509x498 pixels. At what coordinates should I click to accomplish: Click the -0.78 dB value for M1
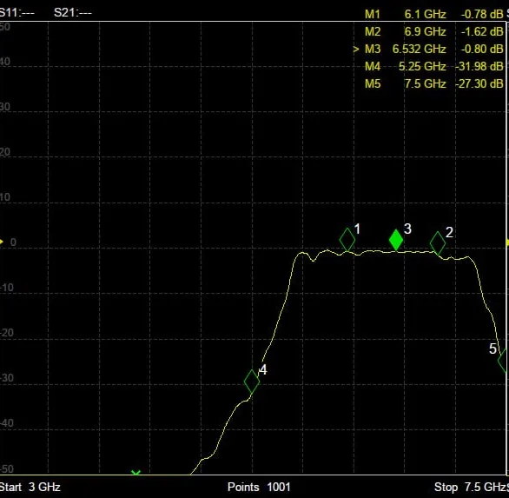(x=482, y=14)
